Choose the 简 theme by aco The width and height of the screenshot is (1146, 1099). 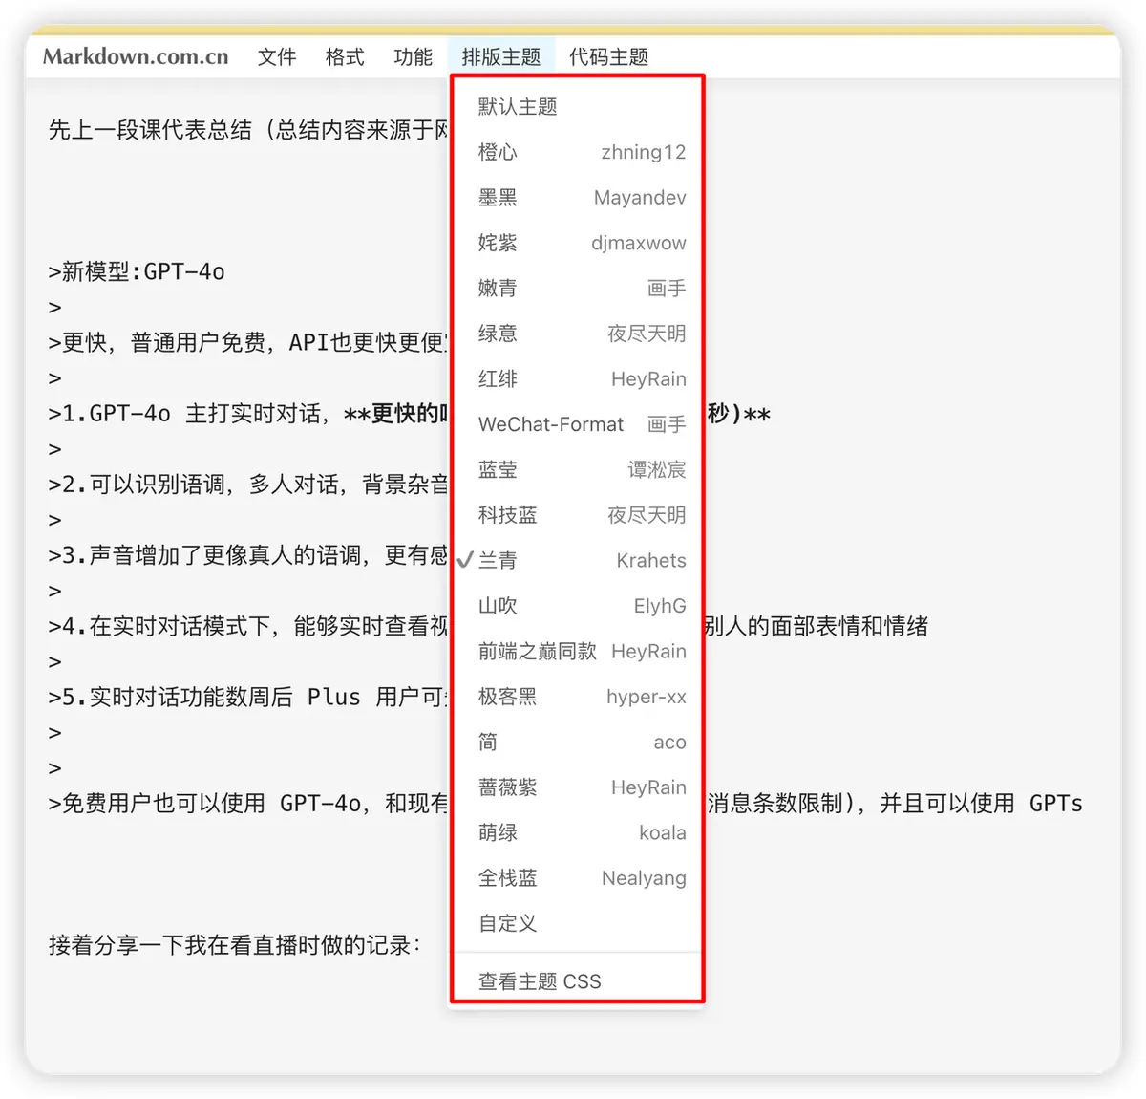click(578, 742)
